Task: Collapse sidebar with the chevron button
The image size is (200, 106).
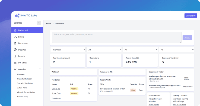Action: [39, 23]
